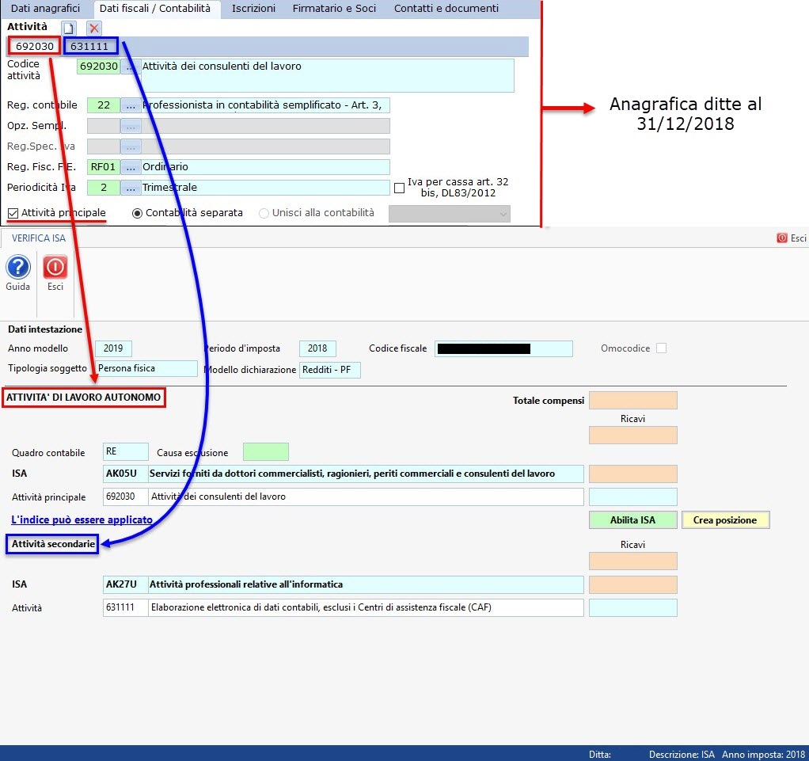Click the Totale compensi field

coord(632,401)
